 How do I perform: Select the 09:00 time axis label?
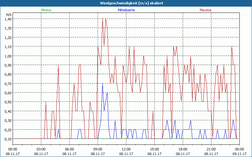98,149
